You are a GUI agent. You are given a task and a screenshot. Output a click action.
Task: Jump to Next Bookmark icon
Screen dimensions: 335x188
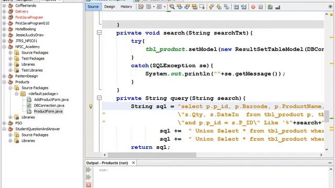pos(219,7)
